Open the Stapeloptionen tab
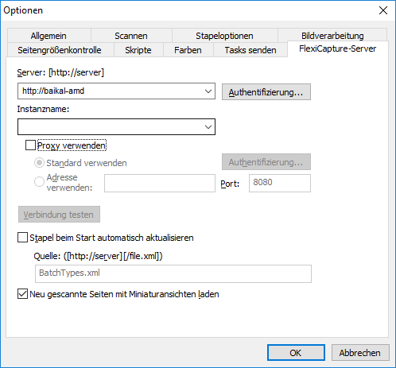The image size is (396, 368). click(x=224, y=36)
